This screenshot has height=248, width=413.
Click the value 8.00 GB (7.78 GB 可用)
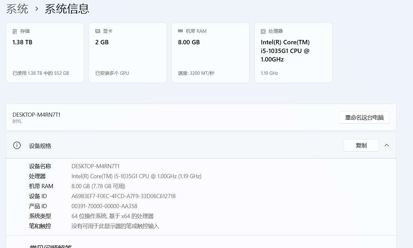(x=98, y=186)
